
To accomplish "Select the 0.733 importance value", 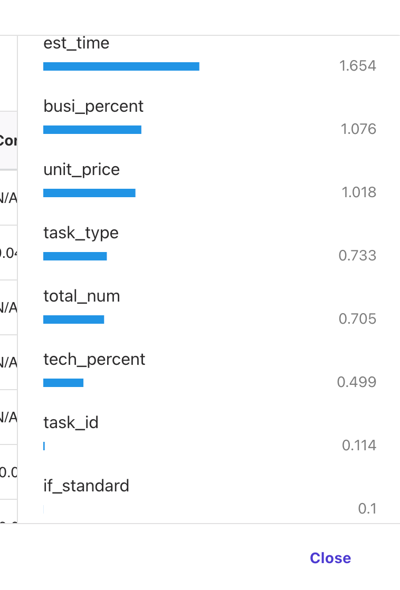I will pos(357,256).
